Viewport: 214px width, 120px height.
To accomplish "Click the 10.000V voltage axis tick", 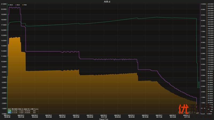I will (x=3, y=62).
